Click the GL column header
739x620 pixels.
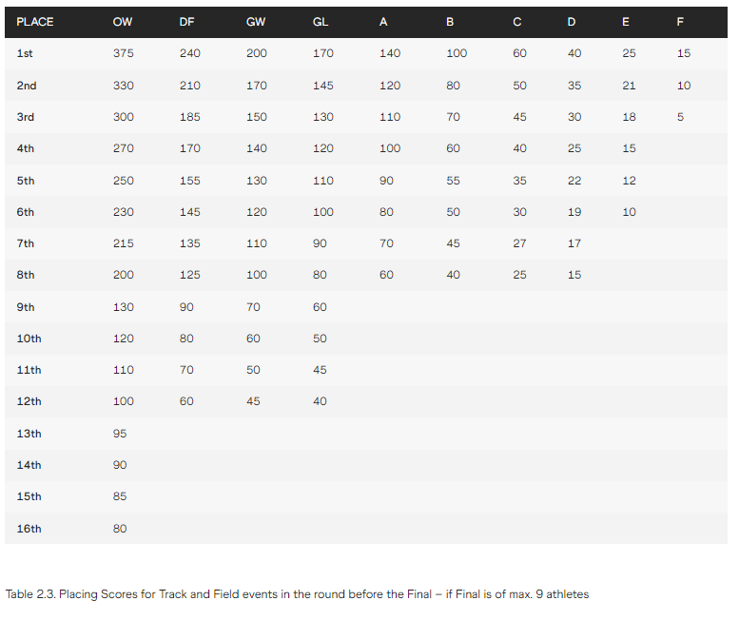(321, 22)
